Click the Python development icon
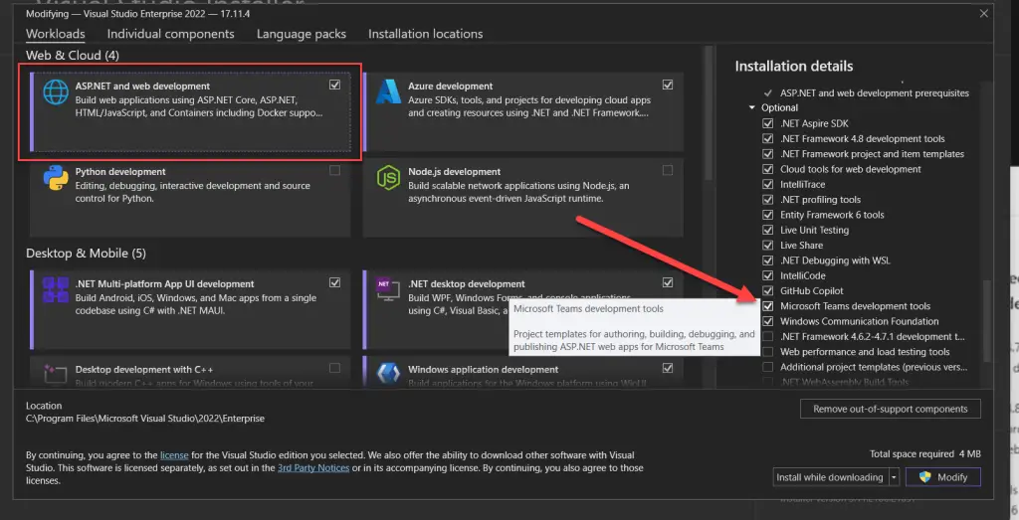This screenshot has width=1019, height=520. coord(55,179)
